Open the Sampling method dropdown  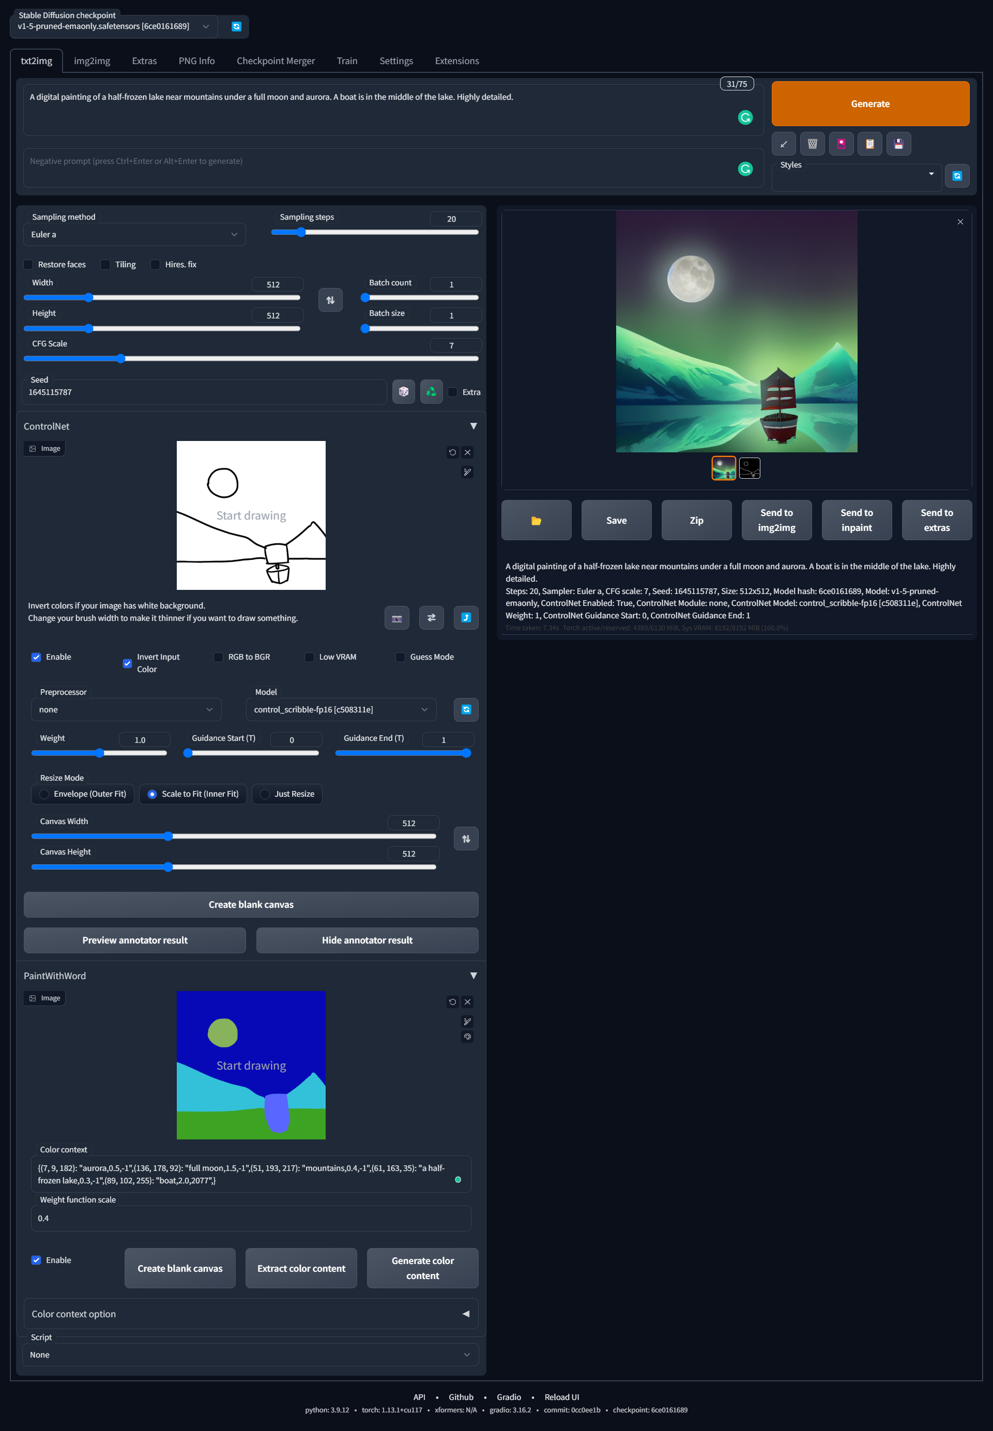coord(134,235)
